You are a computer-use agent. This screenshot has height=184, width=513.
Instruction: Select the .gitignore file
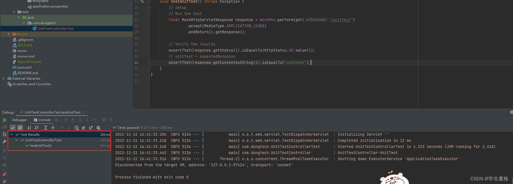coord(25,40)
